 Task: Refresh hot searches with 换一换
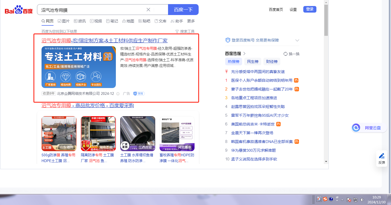click(x=292, y=54)
